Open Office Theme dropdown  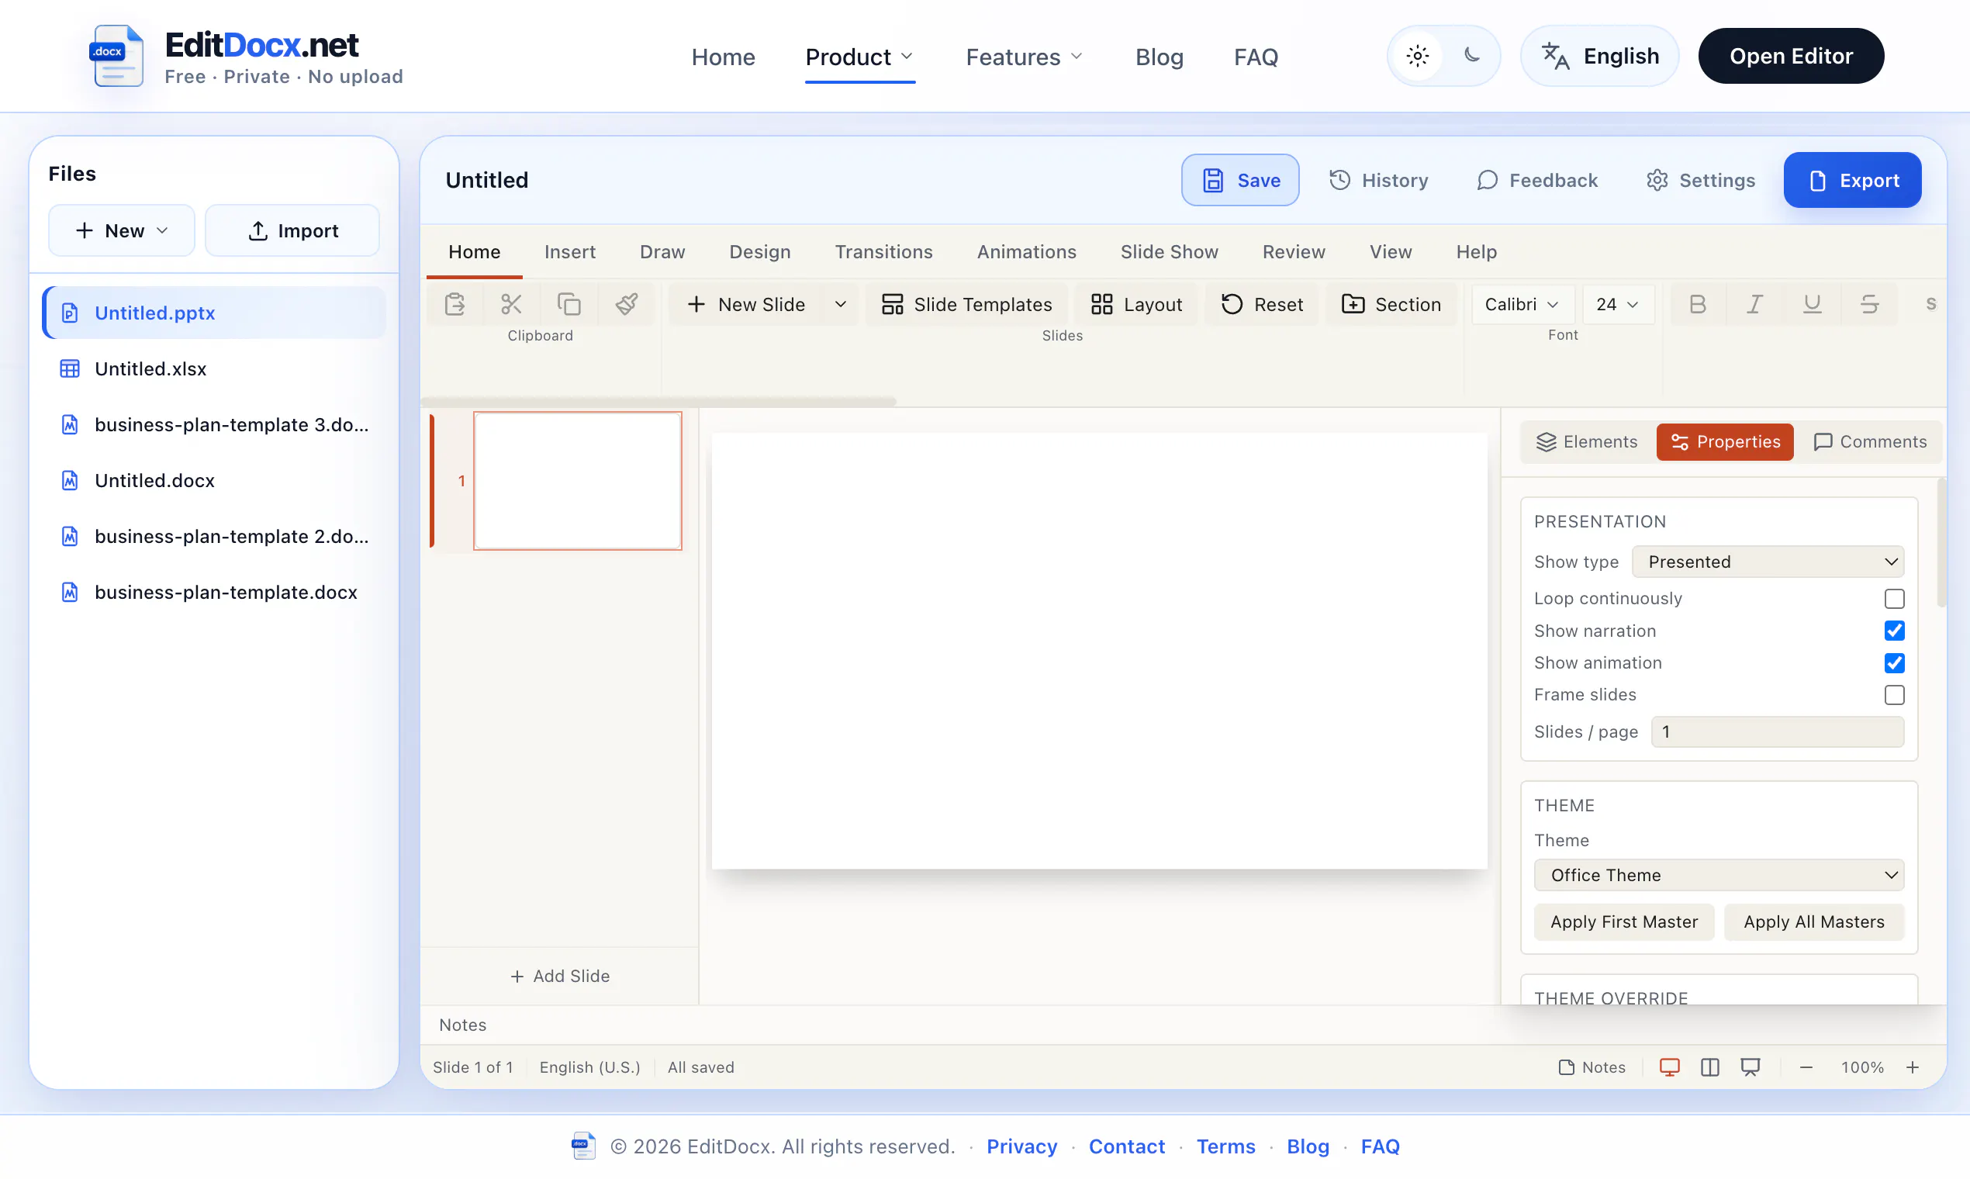(x=1718, y=875)
